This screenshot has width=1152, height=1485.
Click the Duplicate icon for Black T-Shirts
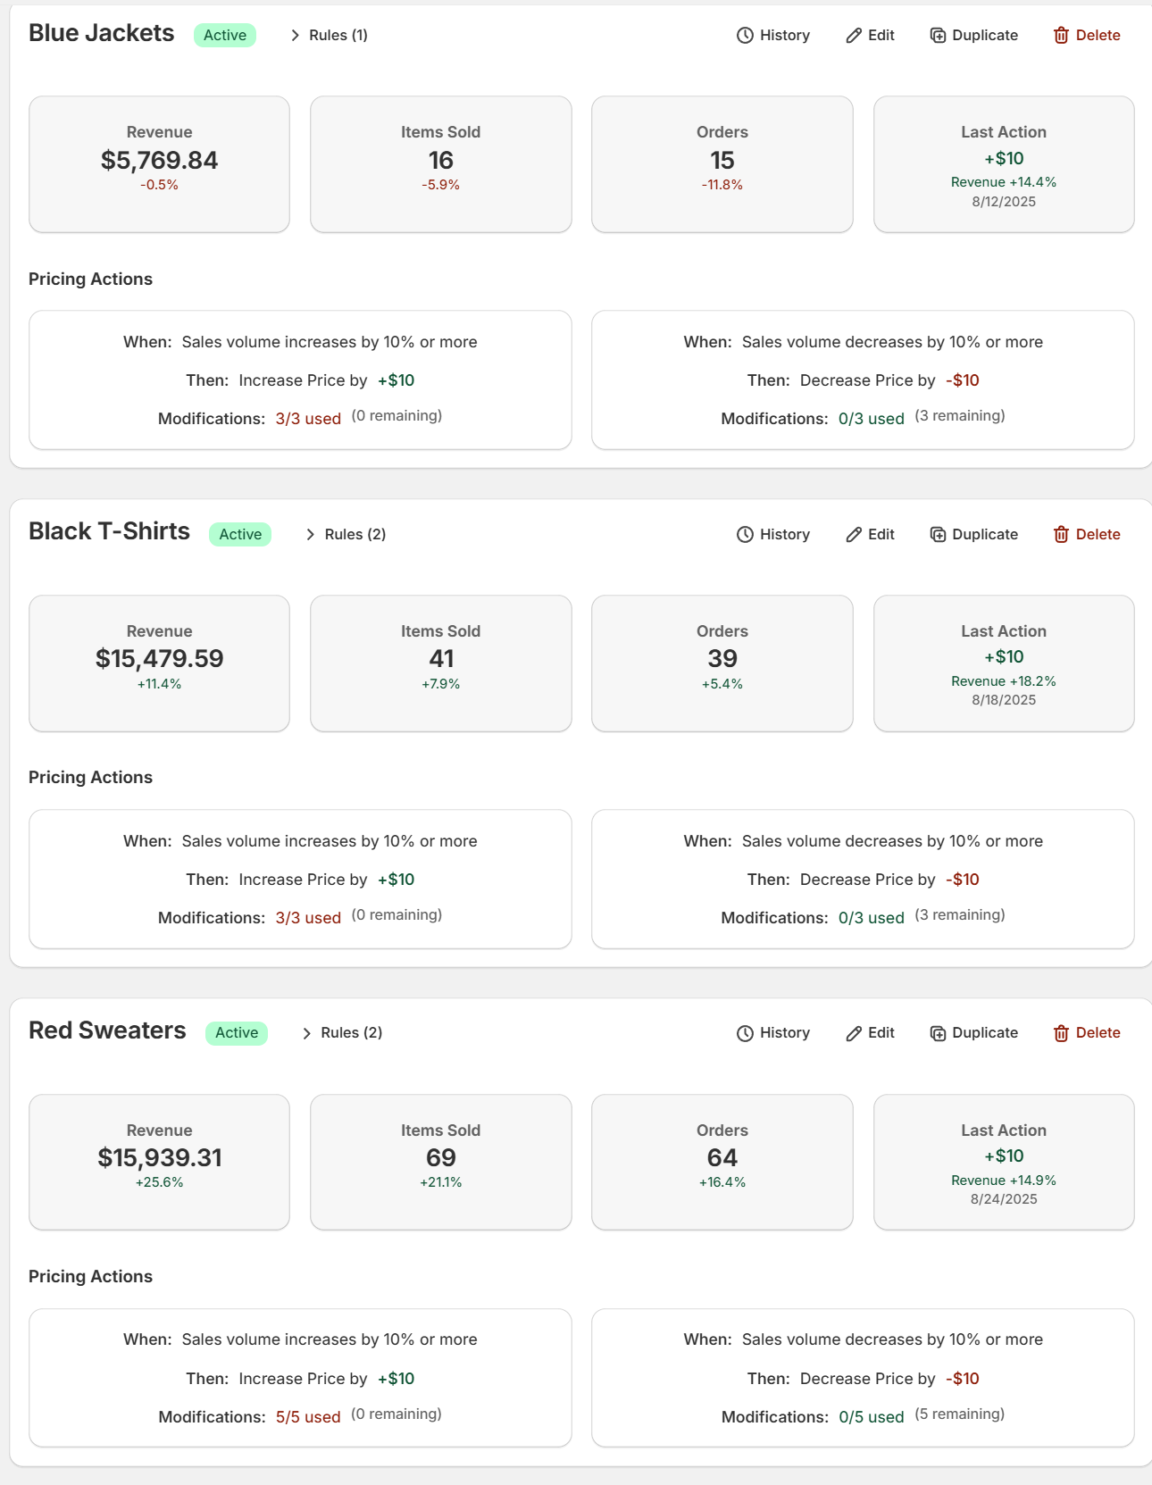click(938, 534)
